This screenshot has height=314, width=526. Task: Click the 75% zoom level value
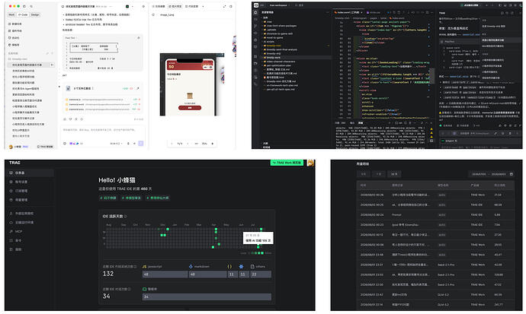[204, 144]
